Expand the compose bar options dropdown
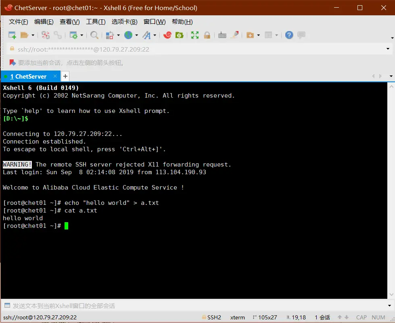The width and height of the screenshot is (395, 323). tap(390, 306)
